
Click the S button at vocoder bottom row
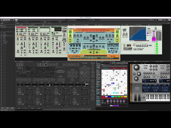pyautogui.click(x=82, y=109)
